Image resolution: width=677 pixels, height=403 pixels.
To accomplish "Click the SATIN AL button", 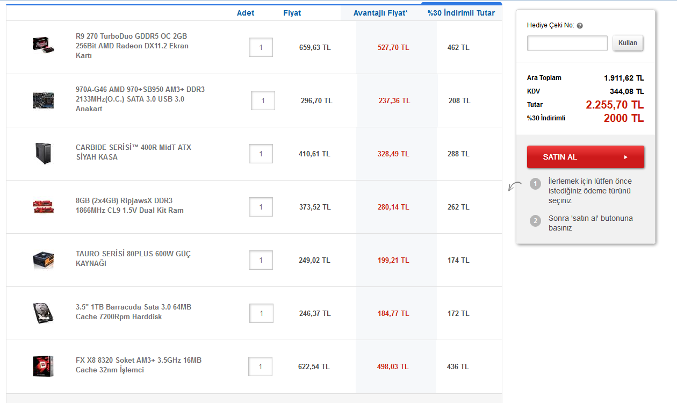I will (586, 157).
